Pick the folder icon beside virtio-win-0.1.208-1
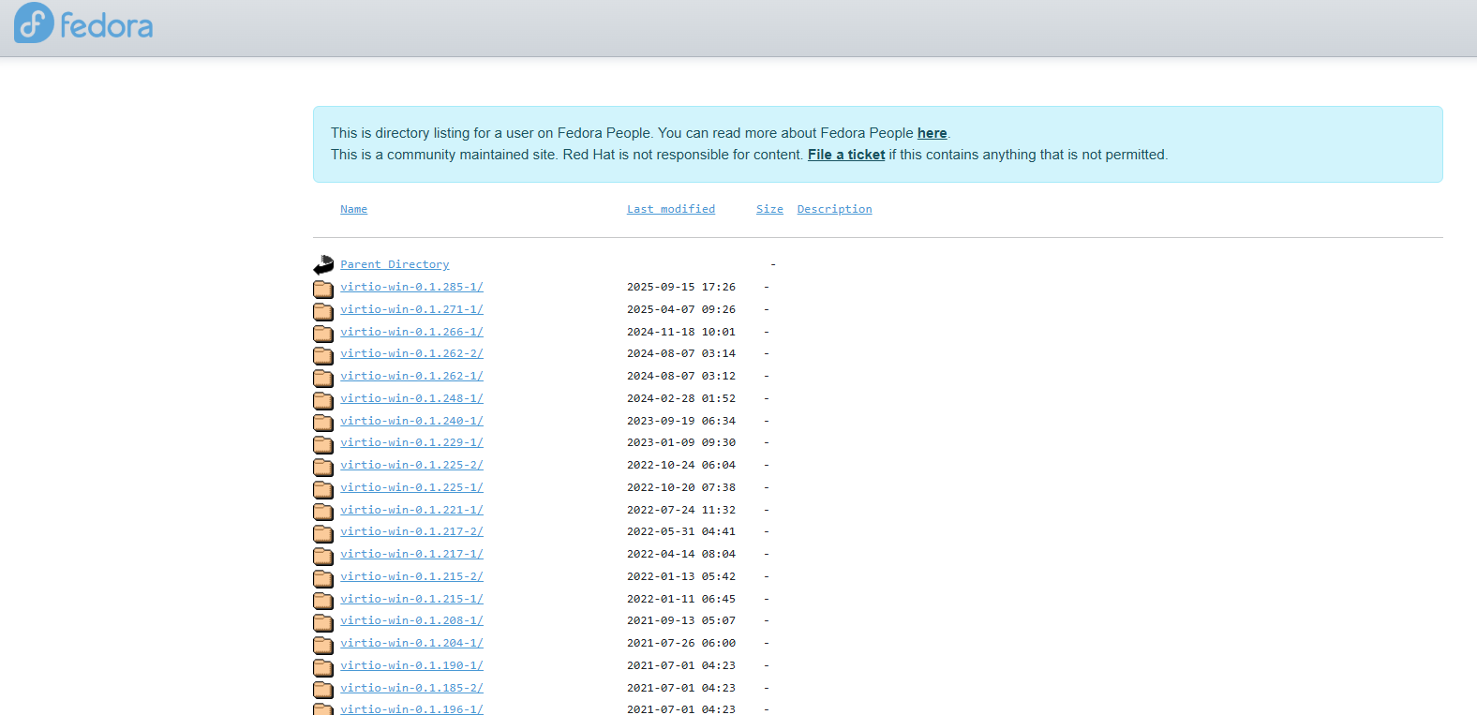 323,621
